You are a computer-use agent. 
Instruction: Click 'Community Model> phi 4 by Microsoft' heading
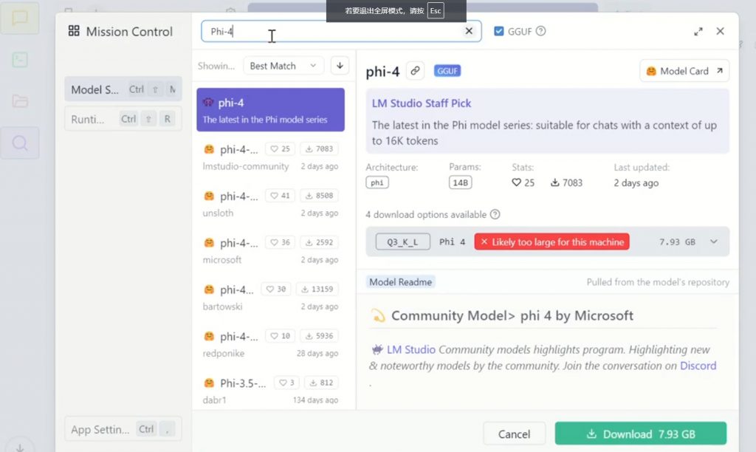[x=512, y=315]
